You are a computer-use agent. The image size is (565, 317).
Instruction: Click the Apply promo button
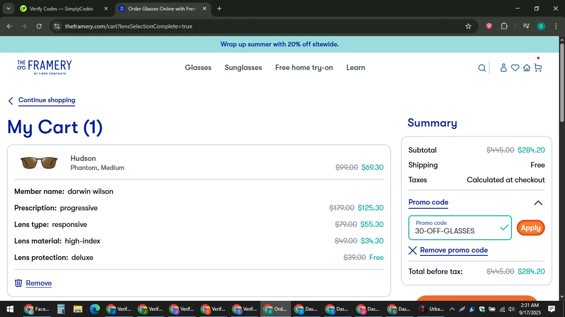(531, 228)
